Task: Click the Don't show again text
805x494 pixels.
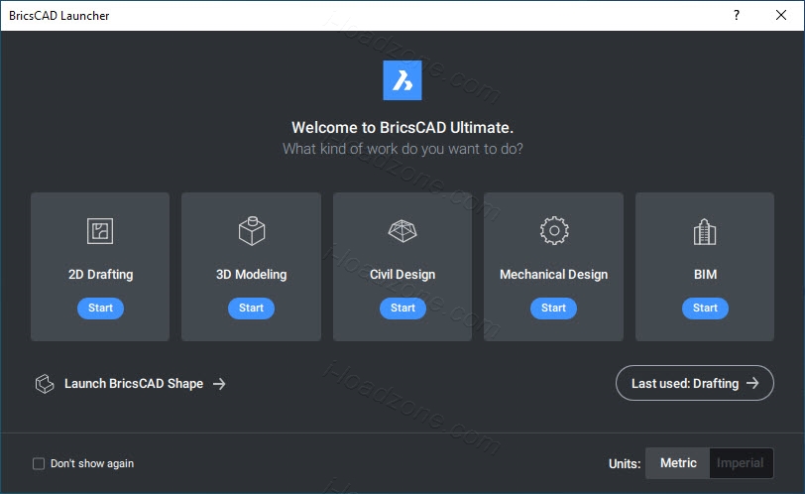Action: 92,463
